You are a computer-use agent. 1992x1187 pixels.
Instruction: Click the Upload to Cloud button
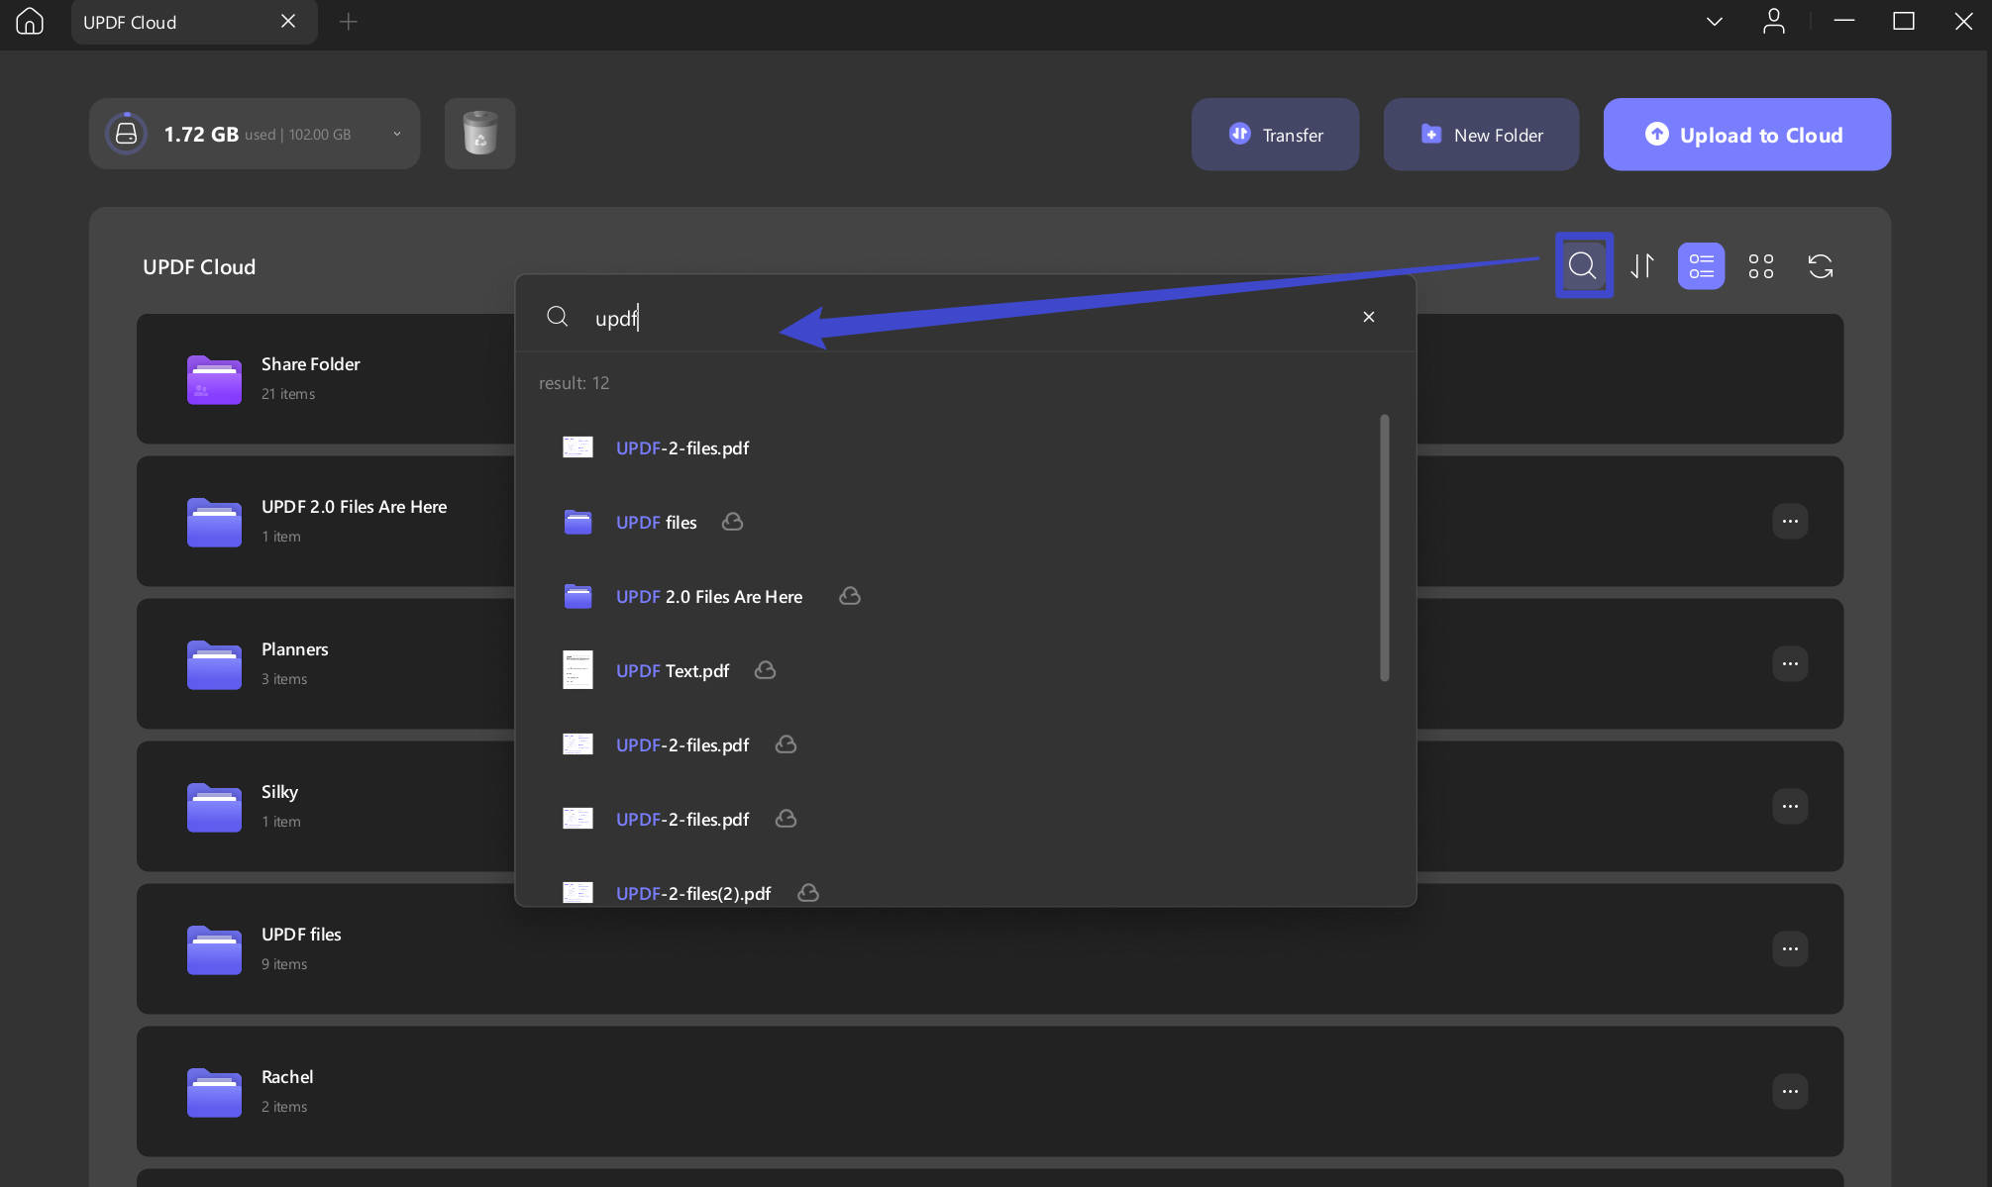(1746, 135)
